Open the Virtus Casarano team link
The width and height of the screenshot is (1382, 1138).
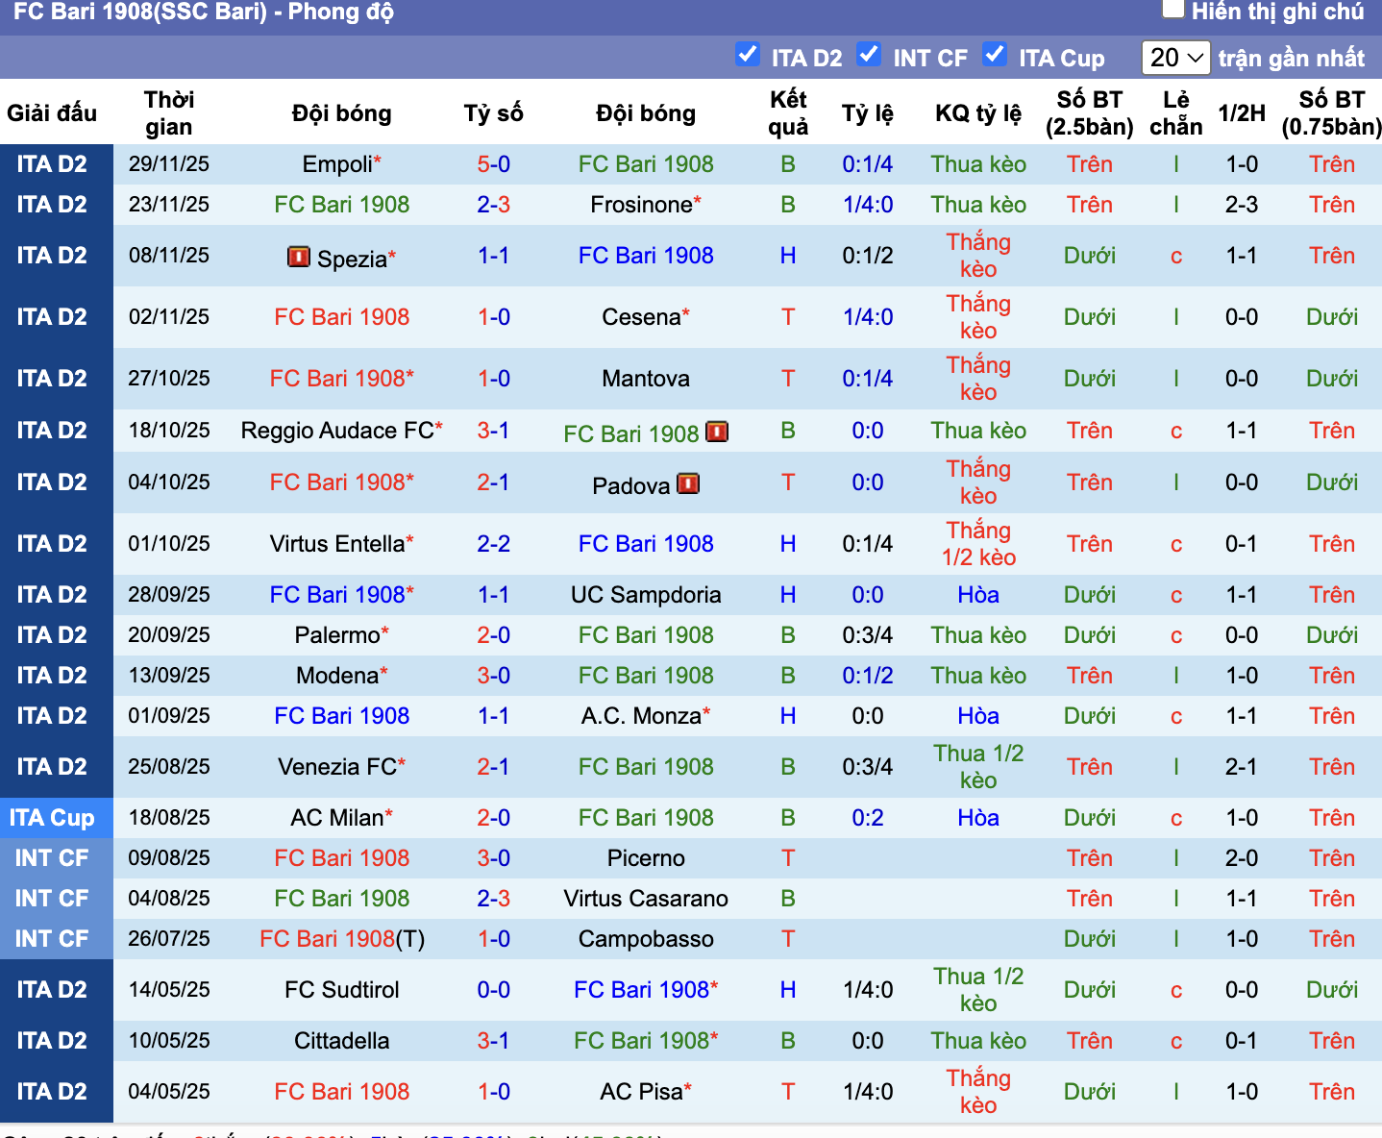[646, 899]
